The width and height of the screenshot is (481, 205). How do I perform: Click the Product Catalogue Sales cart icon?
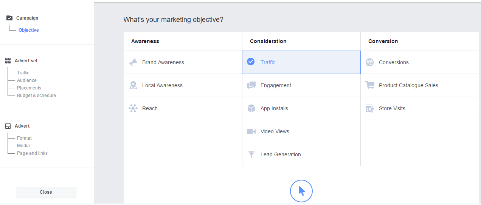tap(369, 85)
